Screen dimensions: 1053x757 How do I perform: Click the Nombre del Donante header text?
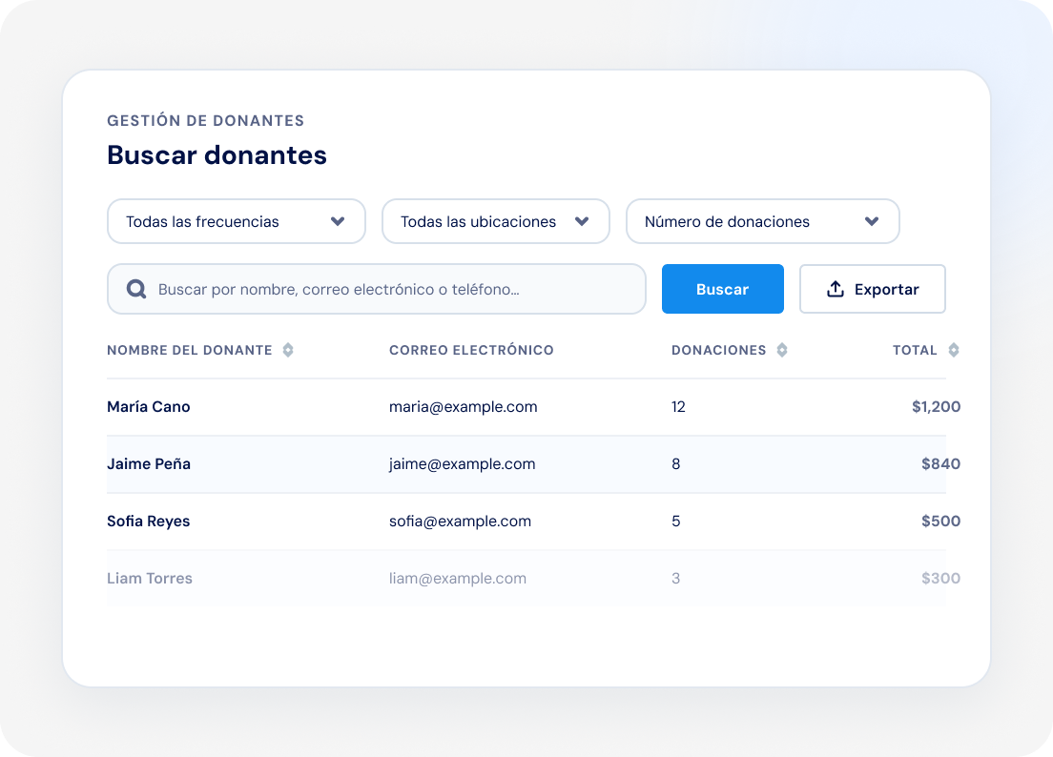pos(190,350)
